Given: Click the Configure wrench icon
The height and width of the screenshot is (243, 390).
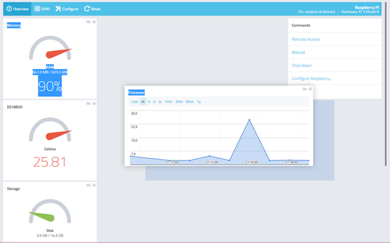Looking at the screenshot, I should [58, 8].
